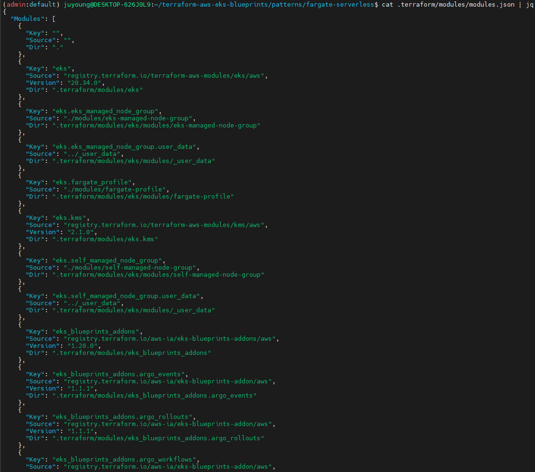The image size is (535, 472).
Task: Click dir '.terraform/modules/eks/modules/eks-managed-node-group'
Action: pyautogui.click(x=156, y=126)
